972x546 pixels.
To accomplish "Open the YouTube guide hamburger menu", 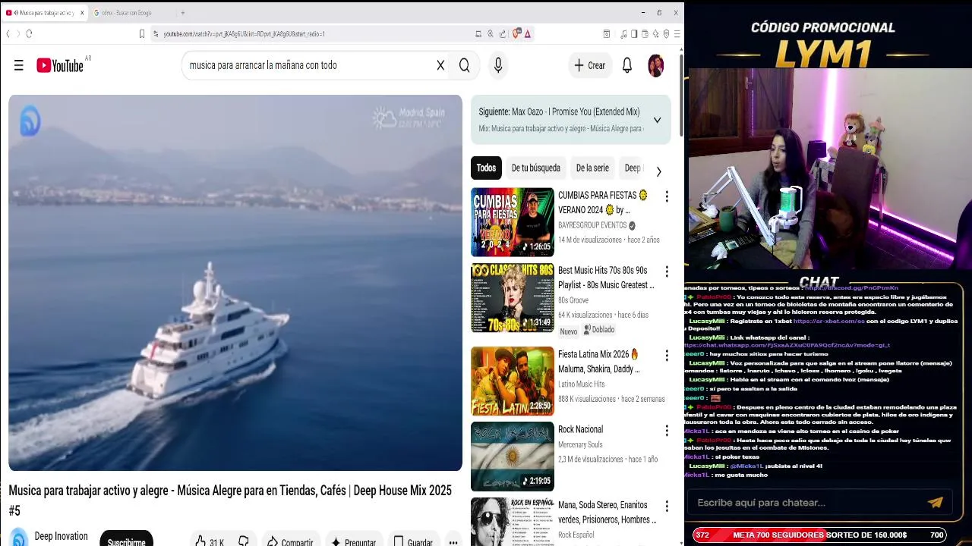I will (x=18, y=65).
